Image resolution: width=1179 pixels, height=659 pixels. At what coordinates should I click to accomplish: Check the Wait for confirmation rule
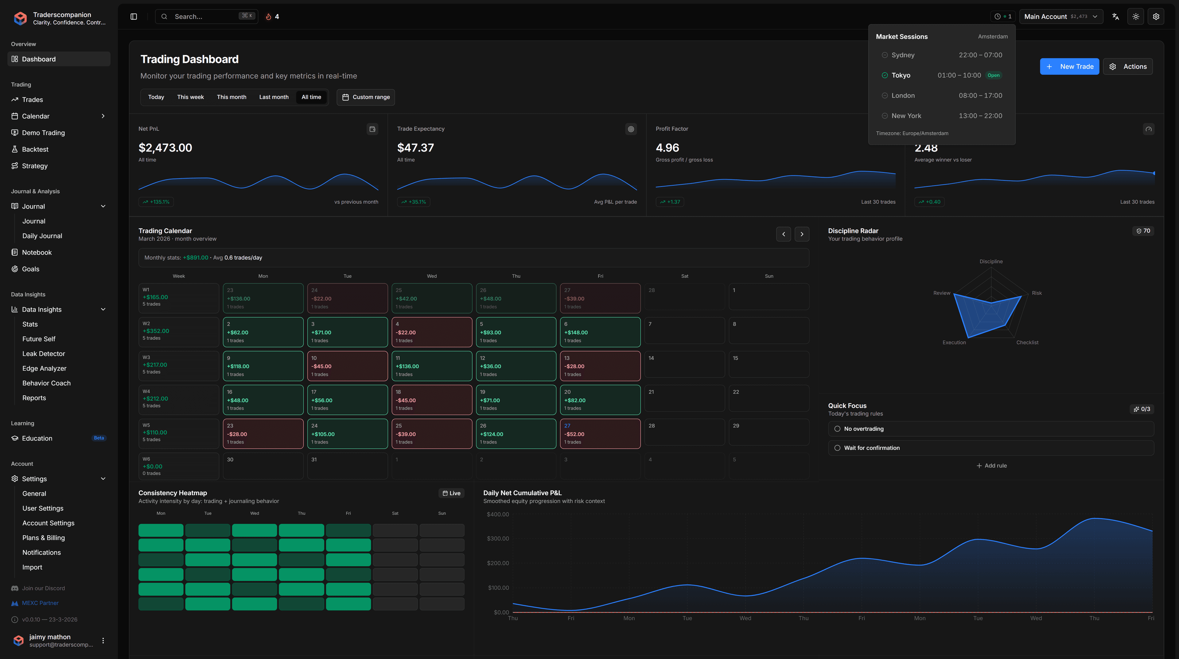tap(837, 448)
